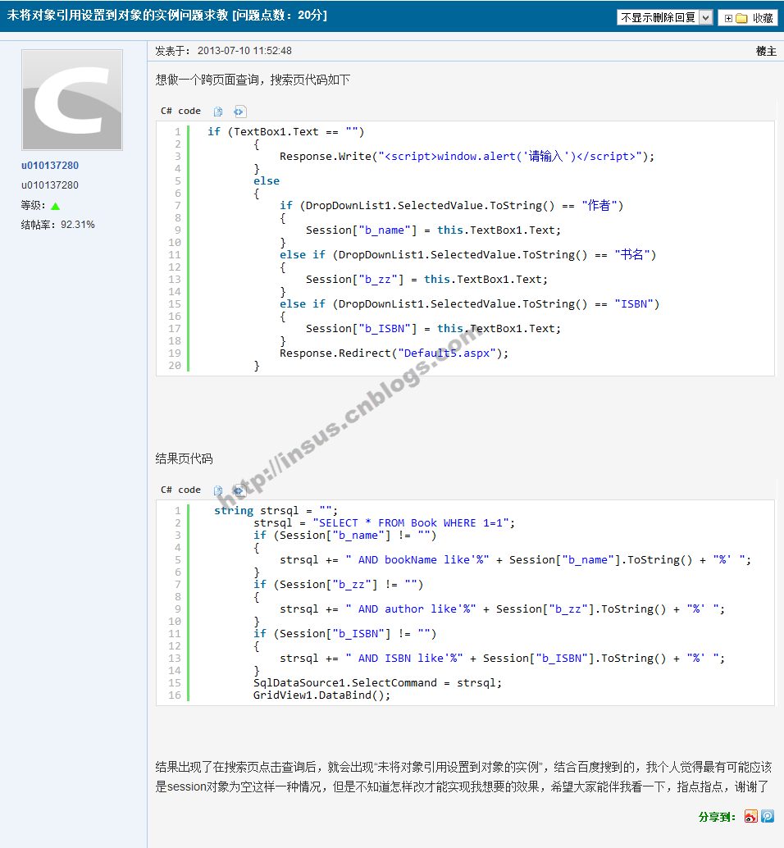The height and width of the screenshot is (848, 784).
Task: Click the code line comparing to "ISBN"
Action: click(469, 304)
